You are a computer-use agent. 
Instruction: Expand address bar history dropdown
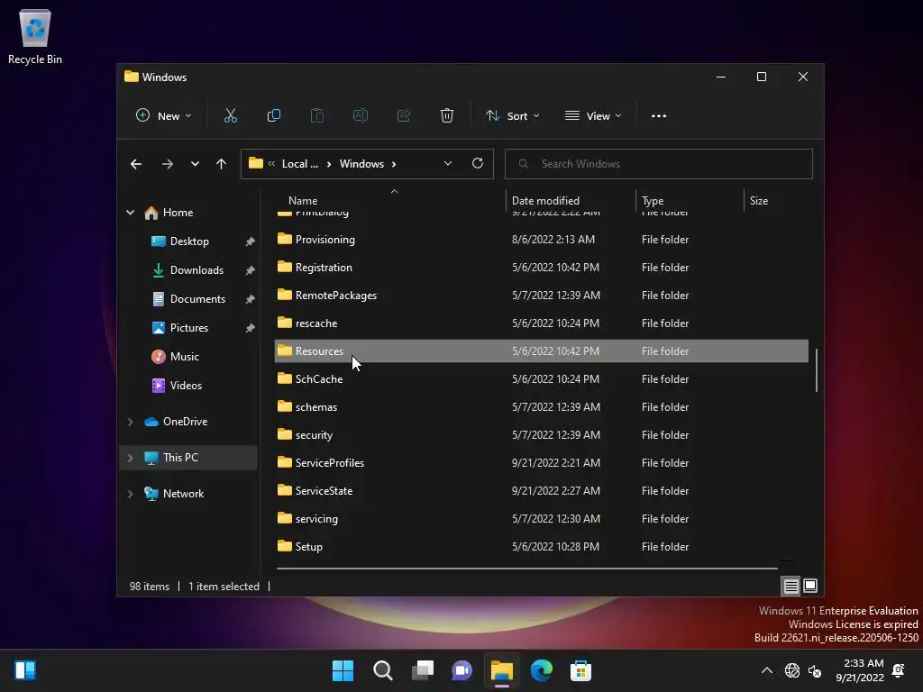click(x=448, y=164)
